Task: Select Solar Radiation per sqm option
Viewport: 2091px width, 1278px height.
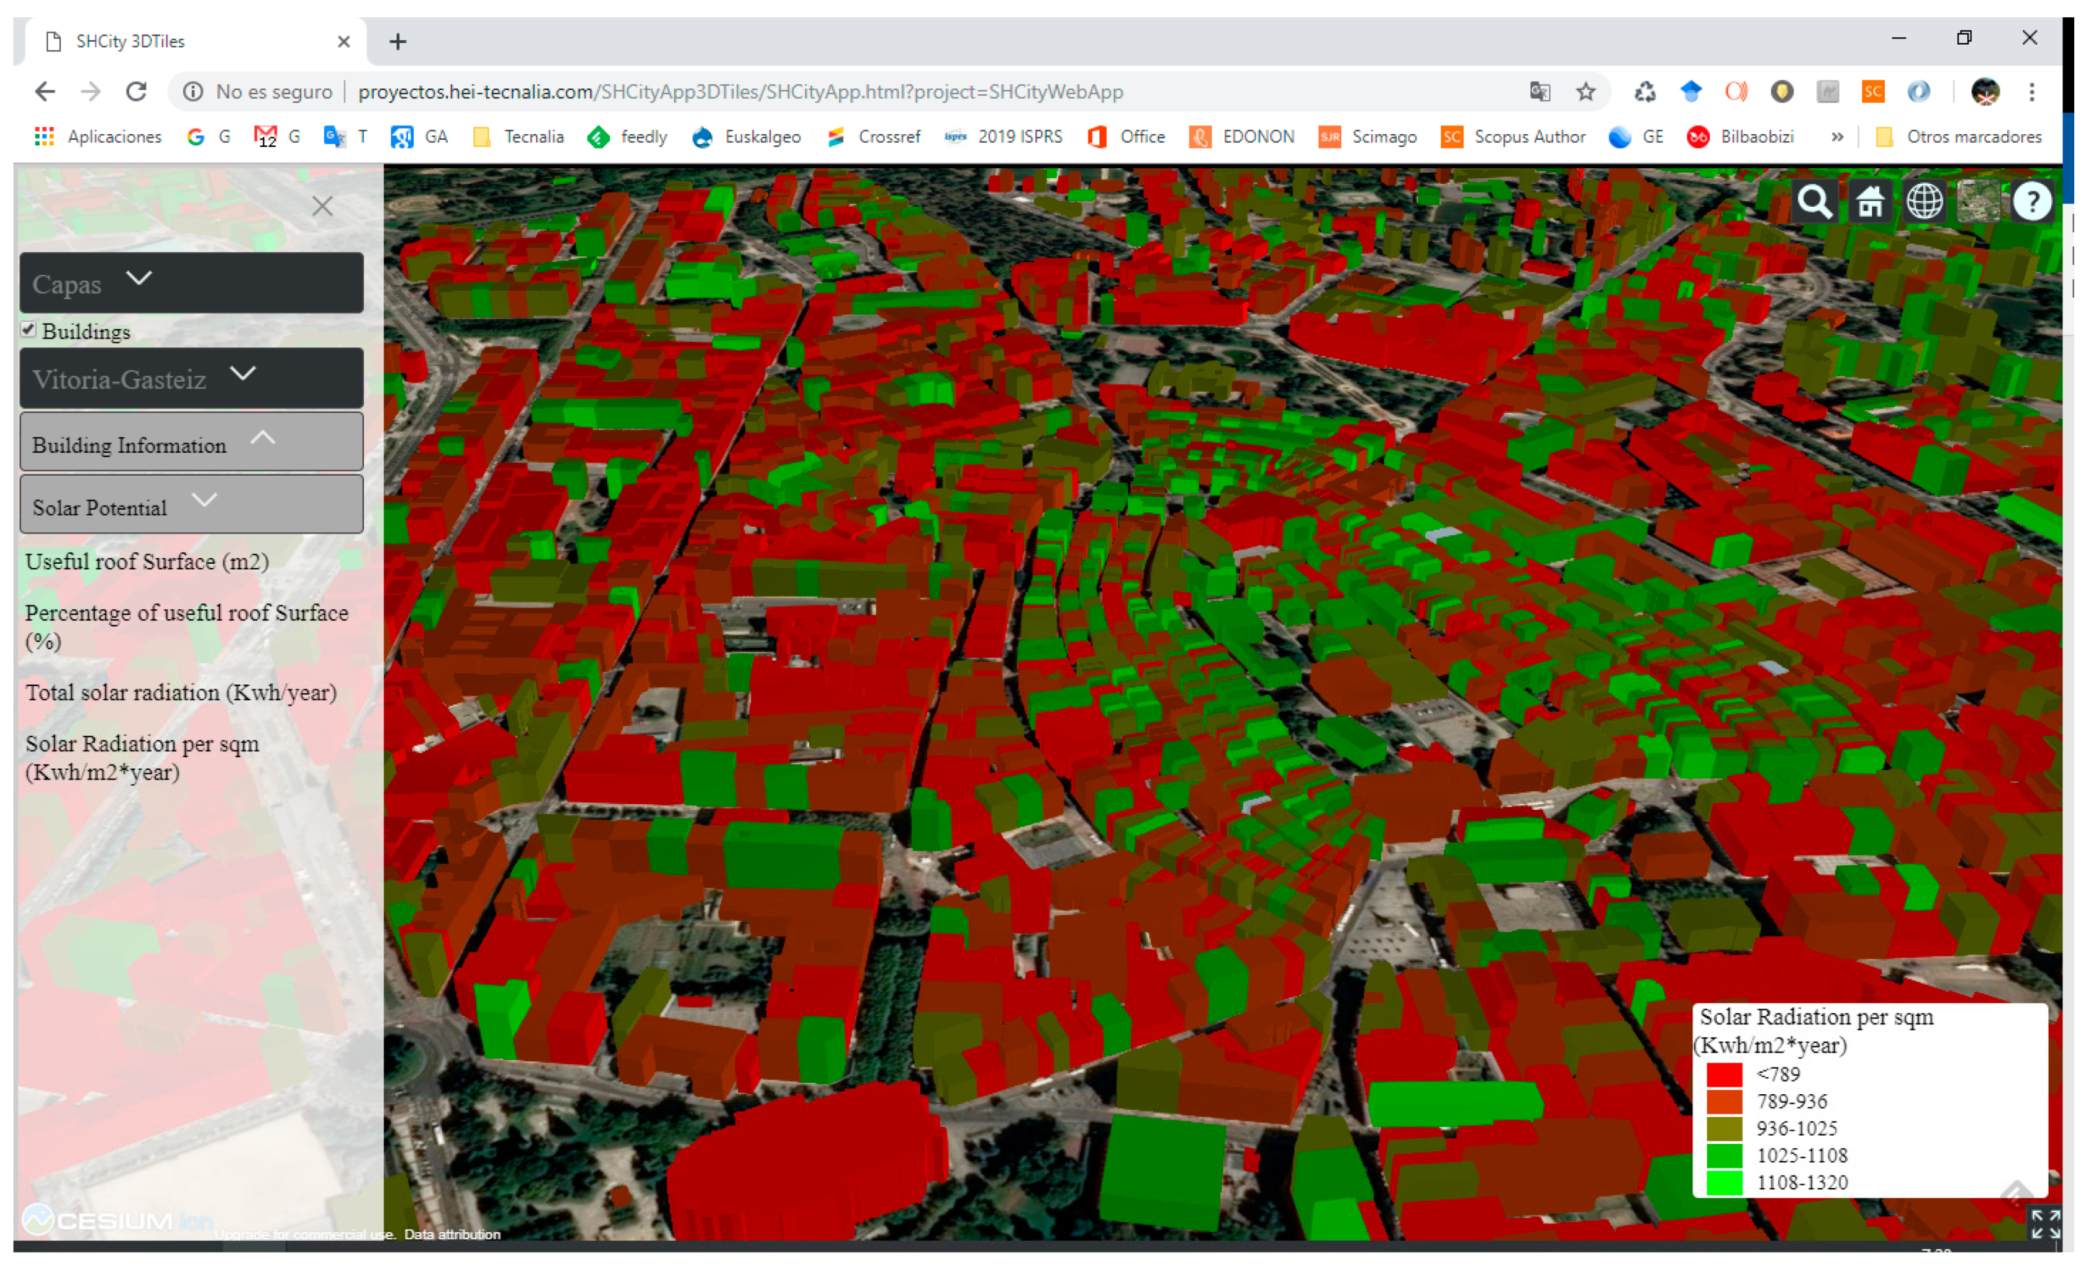Action: point(142,758)
